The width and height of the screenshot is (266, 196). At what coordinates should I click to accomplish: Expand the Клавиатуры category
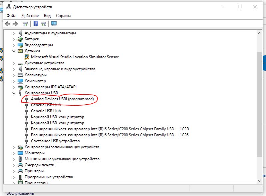click(14, 75)
